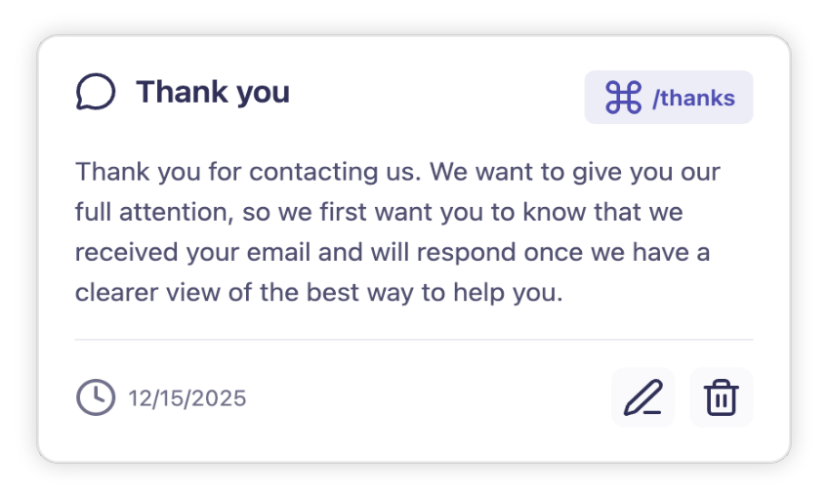Click the clock icon next to the date

point(95,397)
